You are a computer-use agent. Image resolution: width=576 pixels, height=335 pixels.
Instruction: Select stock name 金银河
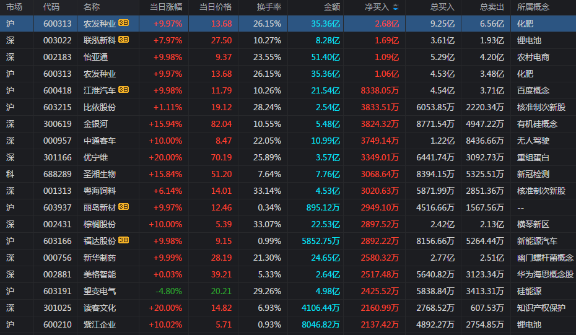click(95, 124)
